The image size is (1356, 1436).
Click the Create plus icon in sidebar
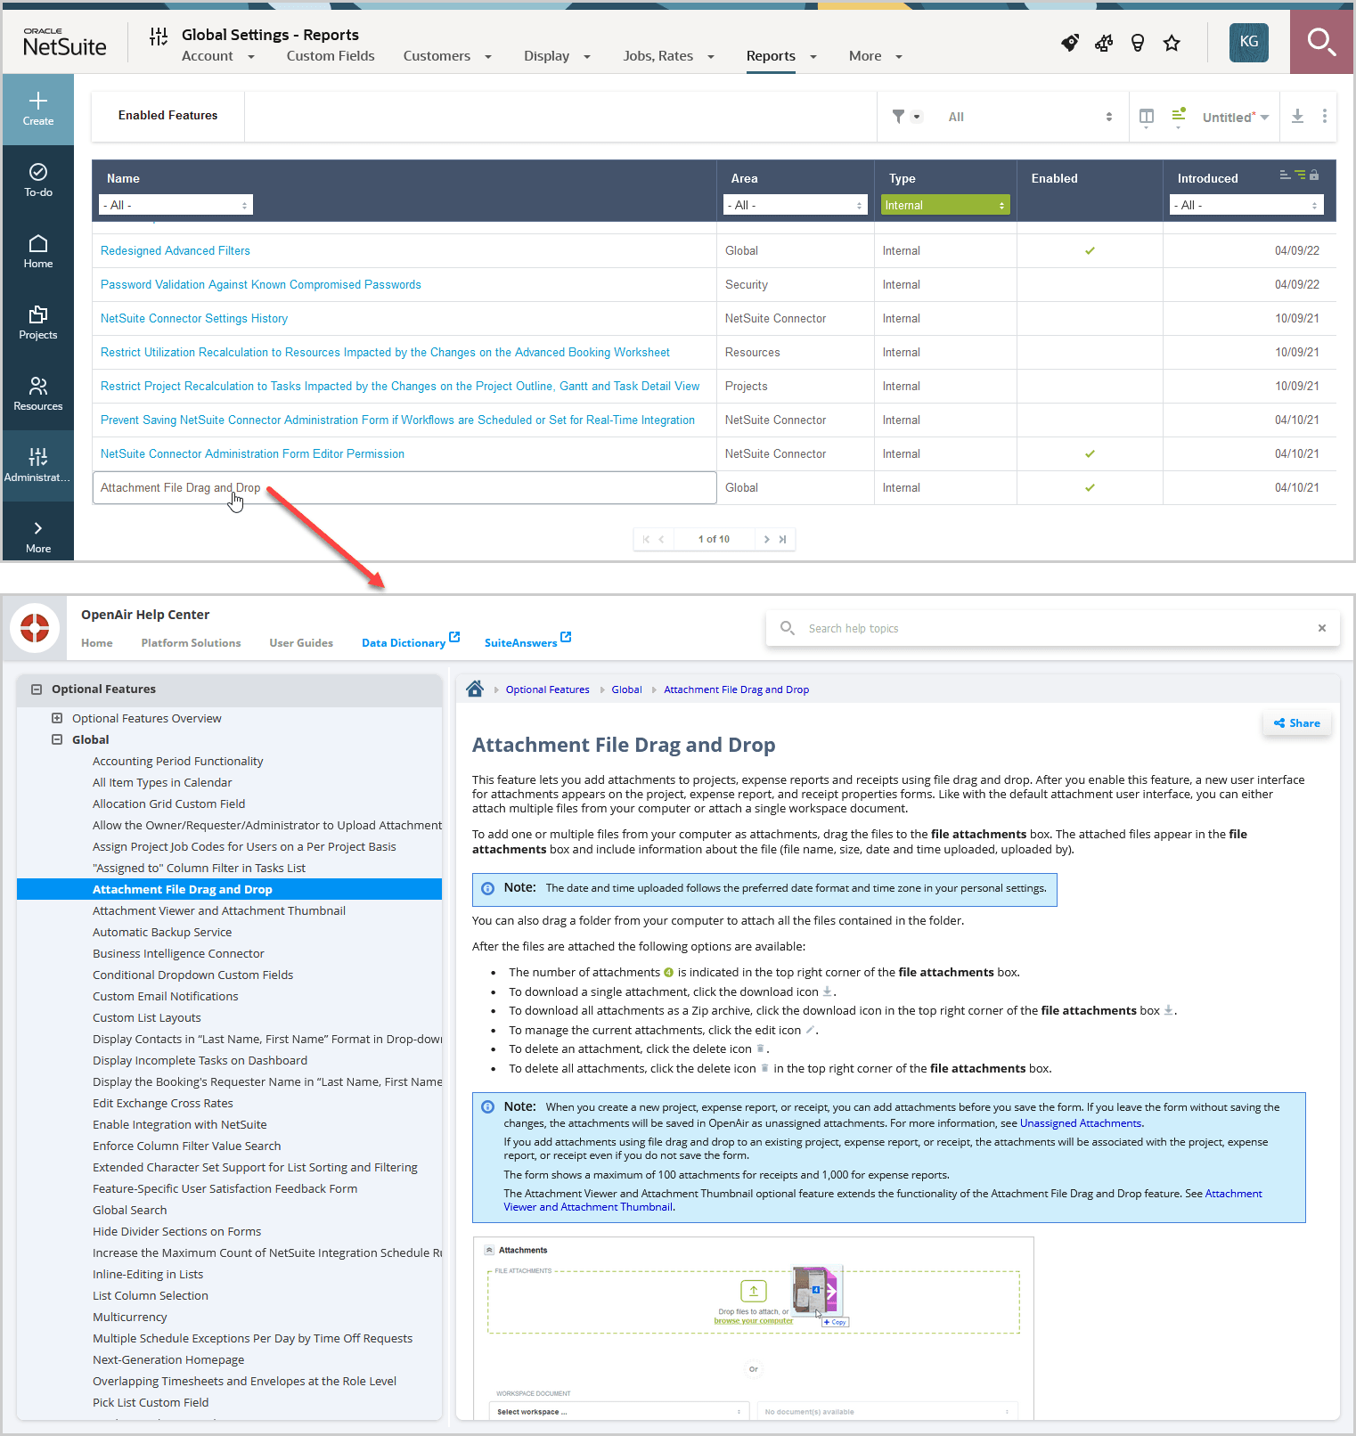38,101
